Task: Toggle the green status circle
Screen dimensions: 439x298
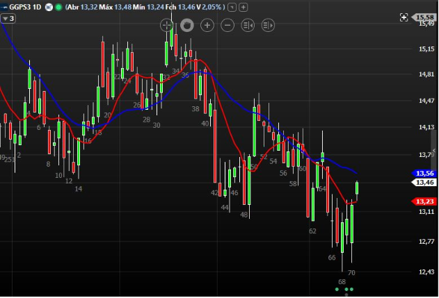Action: tap(58, 7)
